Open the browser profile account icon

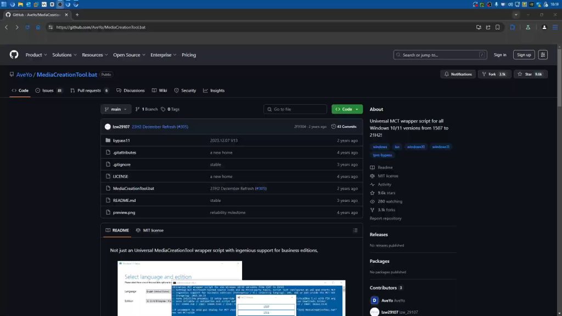click(x=544, y=27)
